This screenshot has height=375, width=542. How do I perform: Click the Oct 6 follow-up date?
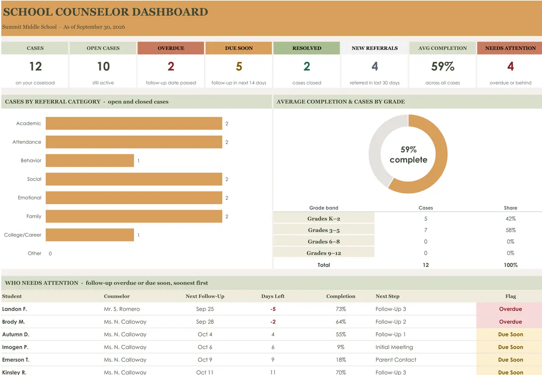[x=205, y=347]
